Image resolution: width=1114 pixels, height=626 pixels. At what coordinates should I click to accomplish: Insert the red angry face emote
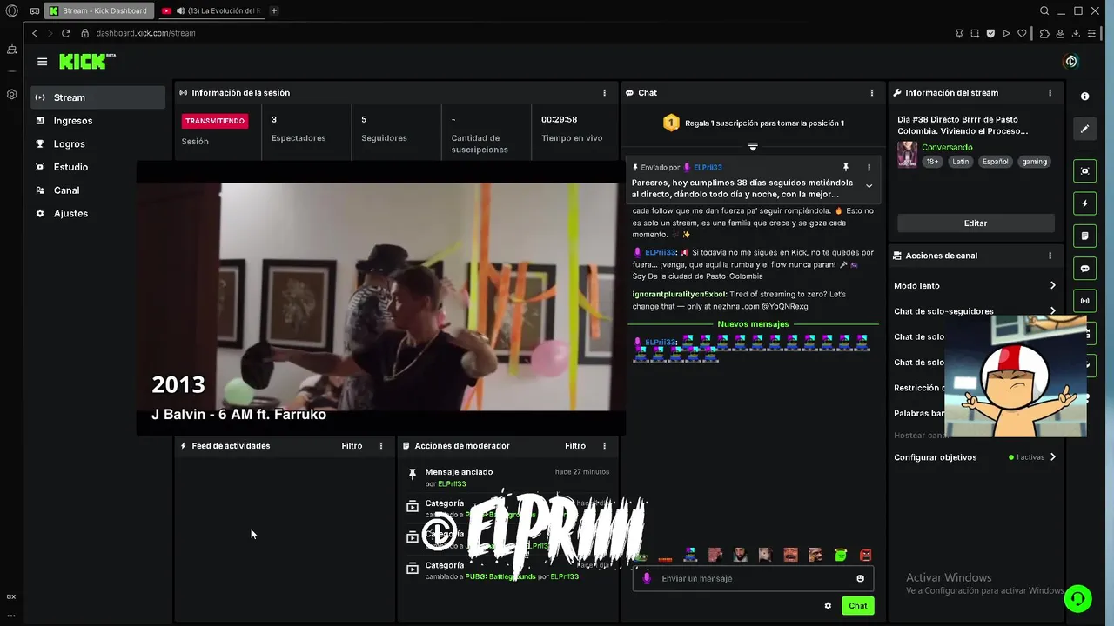coord(866,555)
